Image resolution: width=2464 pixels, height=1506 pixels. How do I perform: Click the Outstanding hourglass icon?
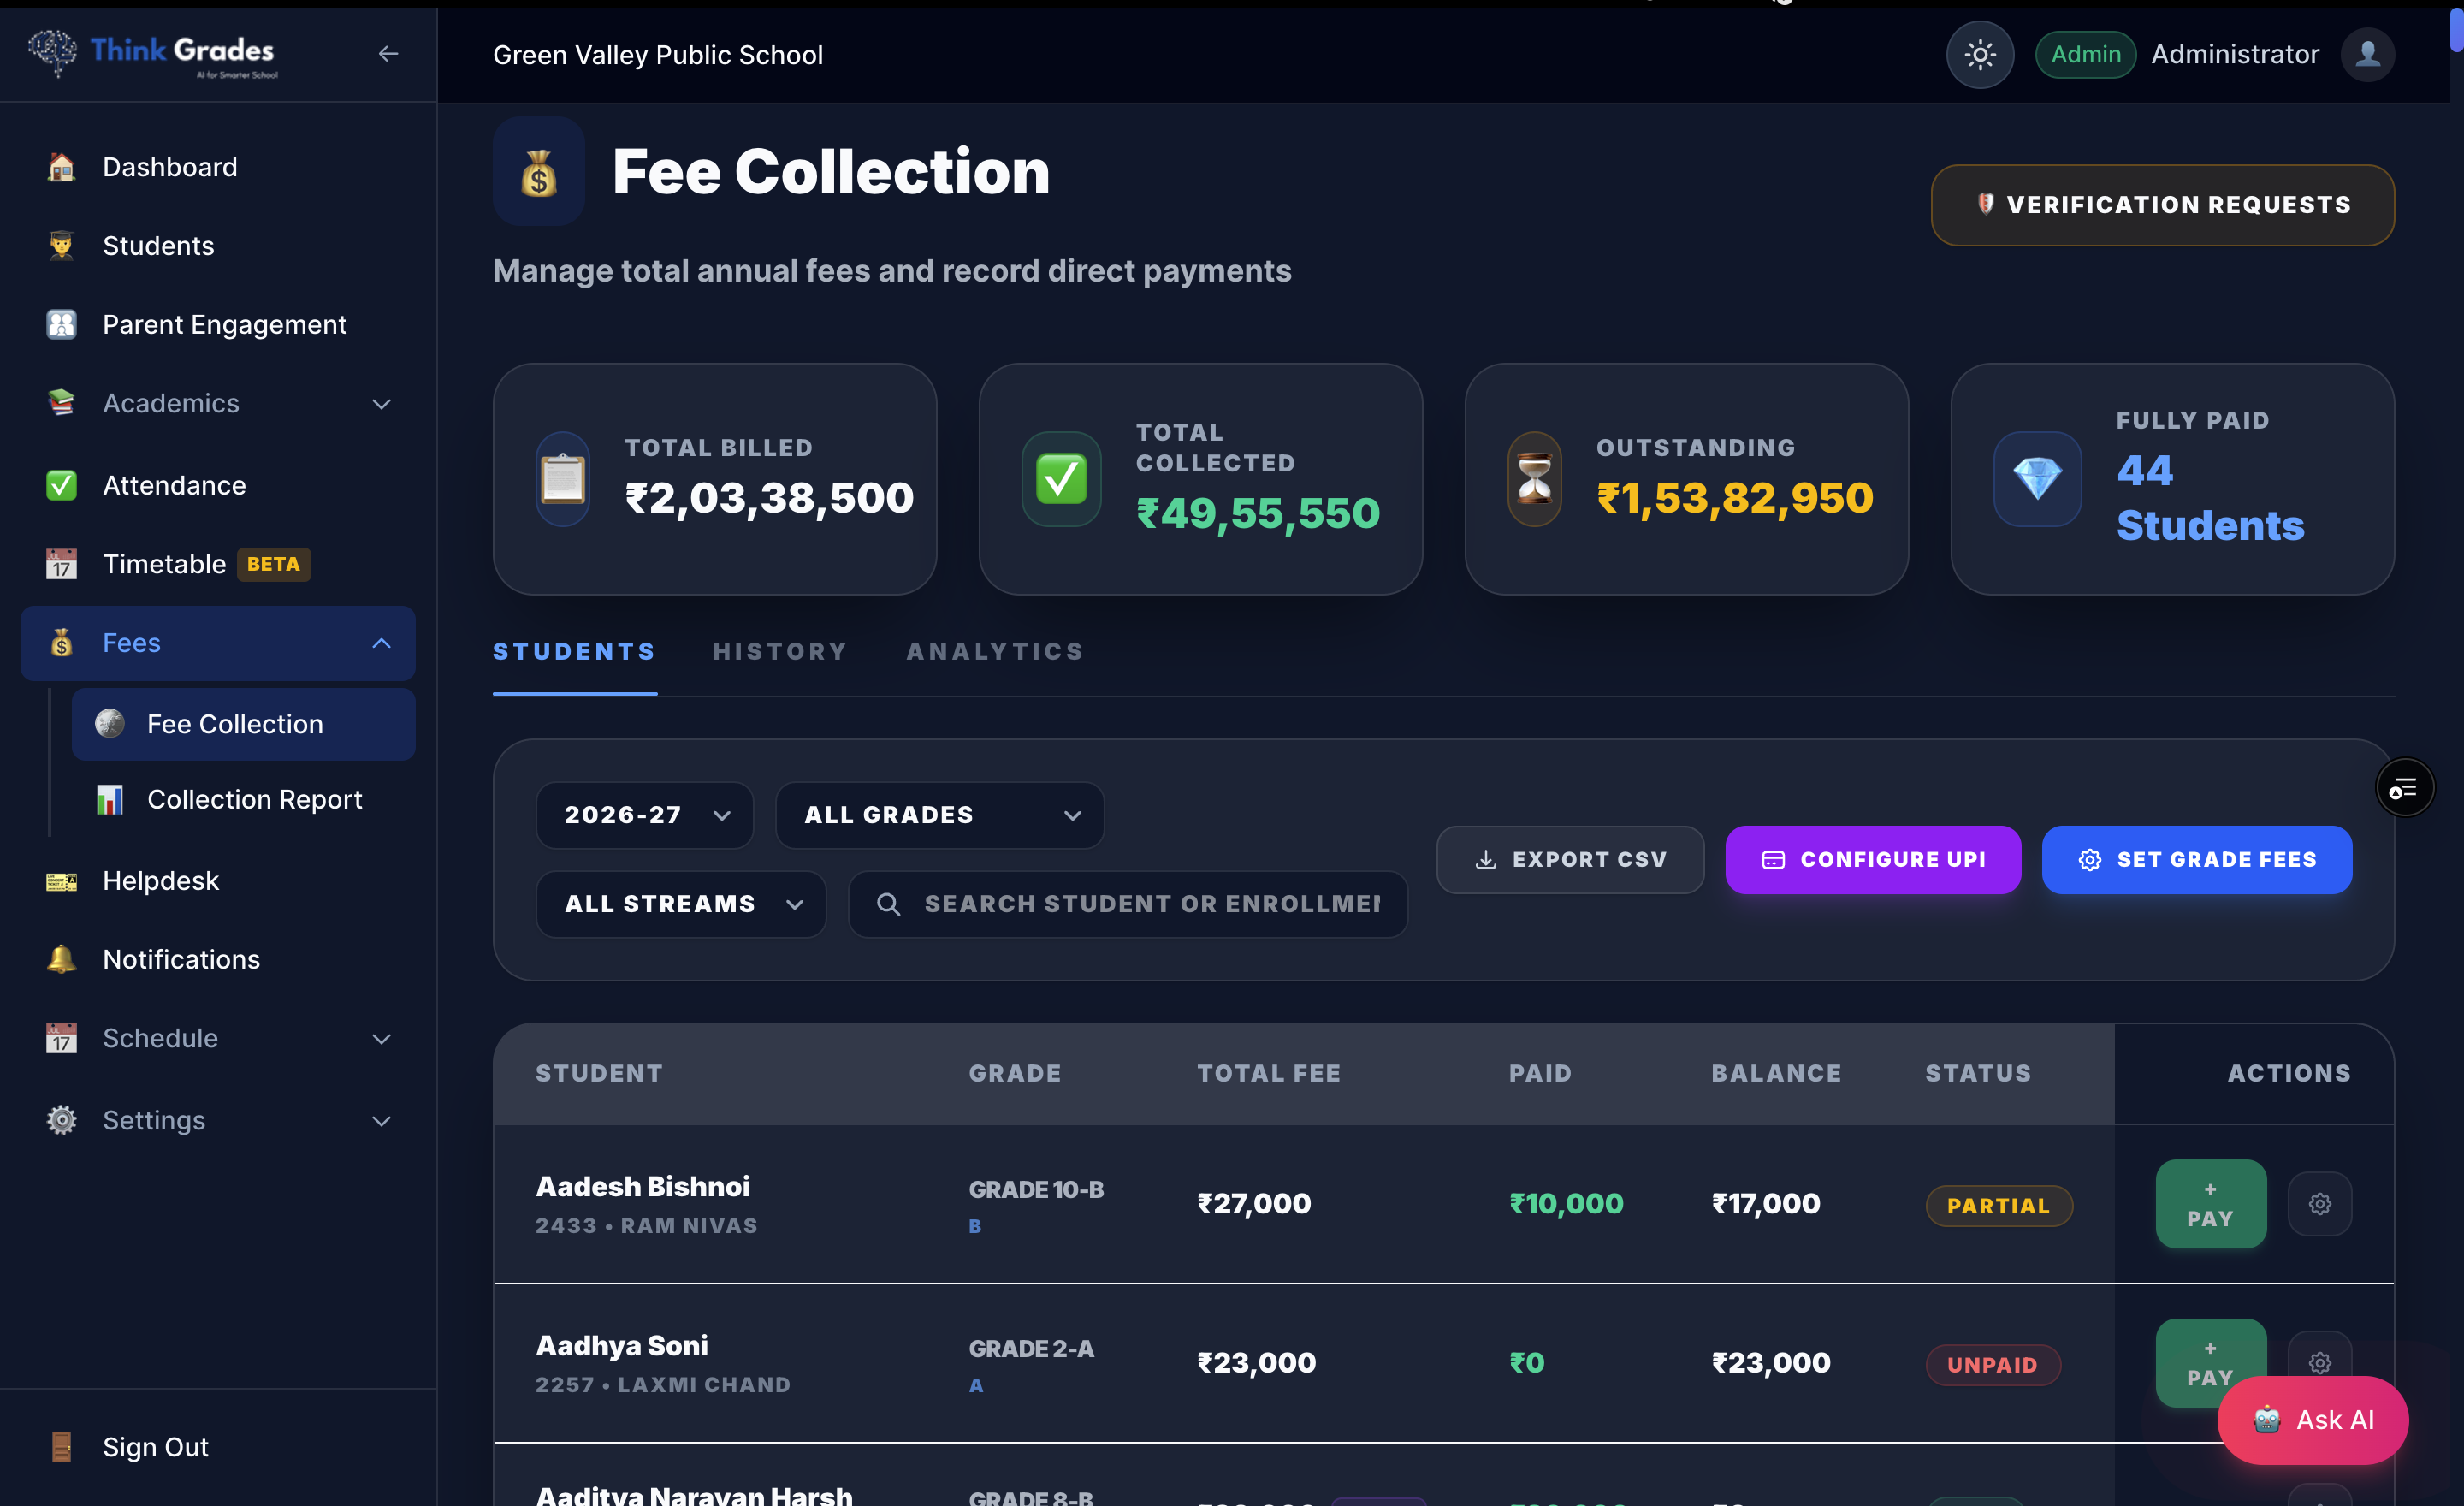[1535, 478]
